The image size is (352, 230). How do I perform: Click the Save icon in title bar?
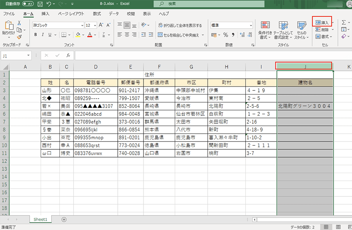(x=40, y=4)
